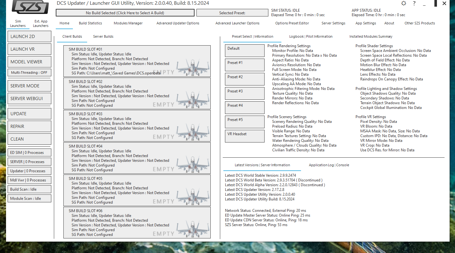Select SIM BUILD SLOT #04

(x=137, y=158)
